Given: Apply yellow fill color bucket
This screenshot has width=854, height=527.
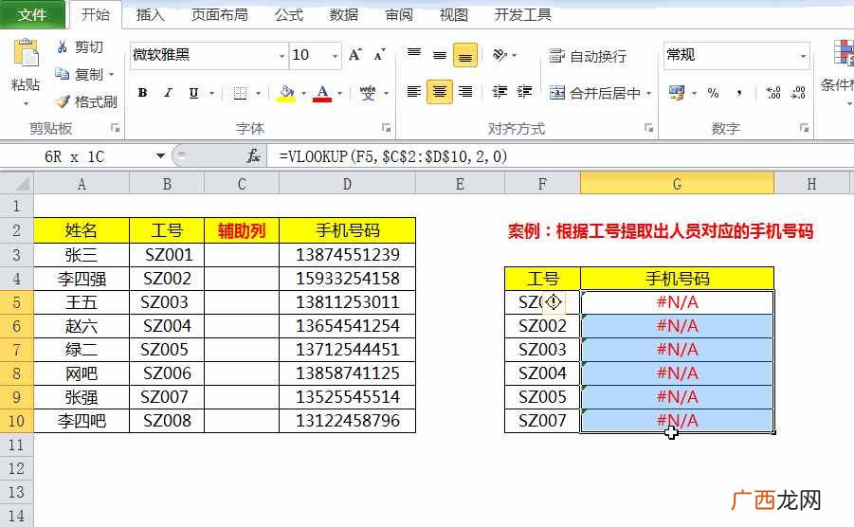Looking at the screenshot, I should pos(286,93).
